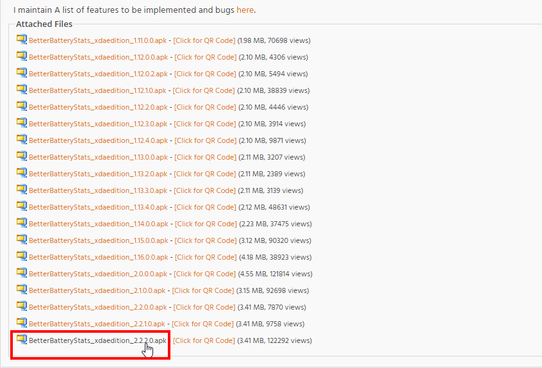Click the file icon beside the 2.0.0.0 apk
Screen dimensions: 542x368
[x=22, y=272]
